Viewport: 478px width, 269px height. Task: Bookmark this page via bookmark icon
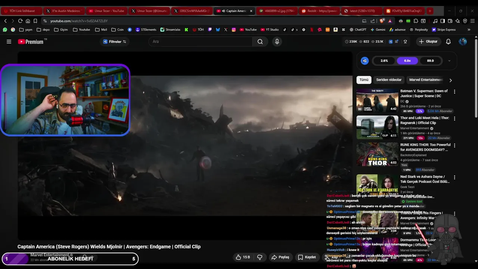35,21
